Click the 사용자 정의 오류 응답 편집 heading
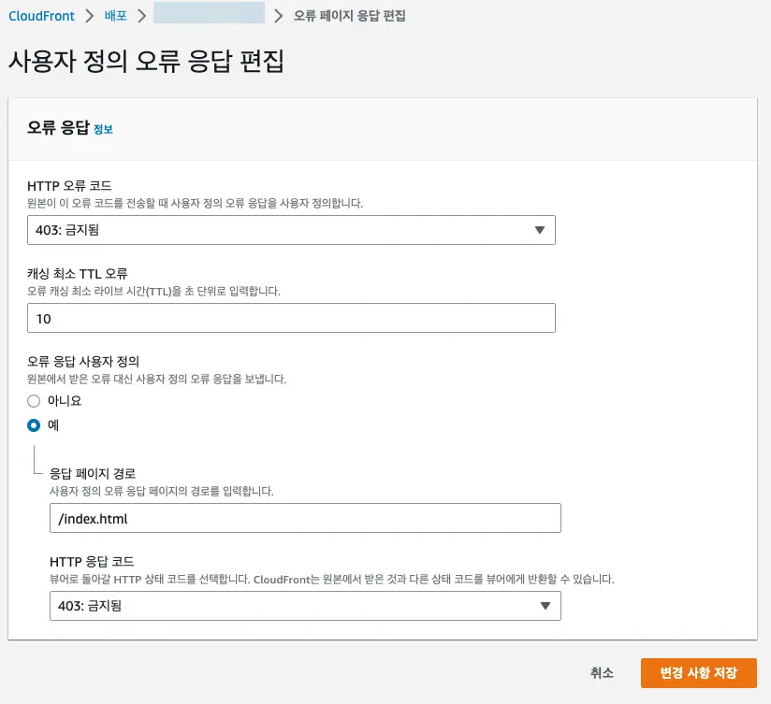This screenshot has height=704, width=771. pos(146,62)
